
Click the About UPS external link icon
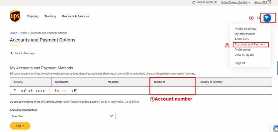(x=269, y=2)
